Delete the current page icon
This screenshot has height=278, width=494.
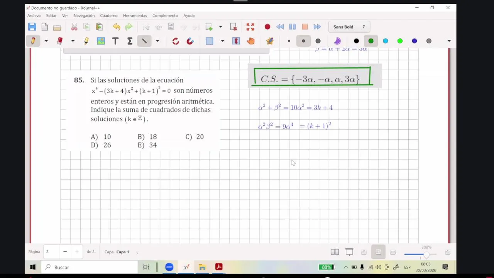click(233, 27)
